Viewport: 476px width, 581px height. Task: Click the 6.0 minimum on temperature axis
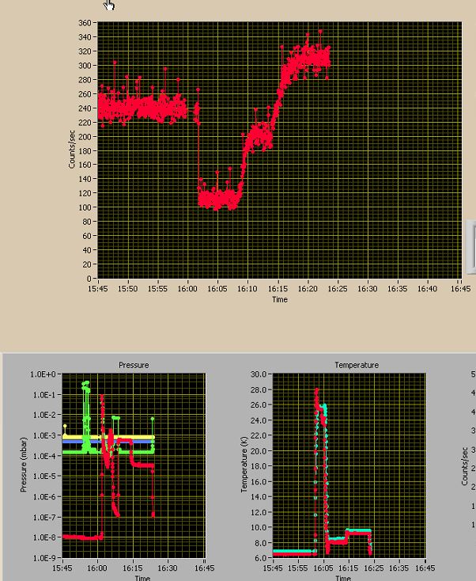point(261,558)
